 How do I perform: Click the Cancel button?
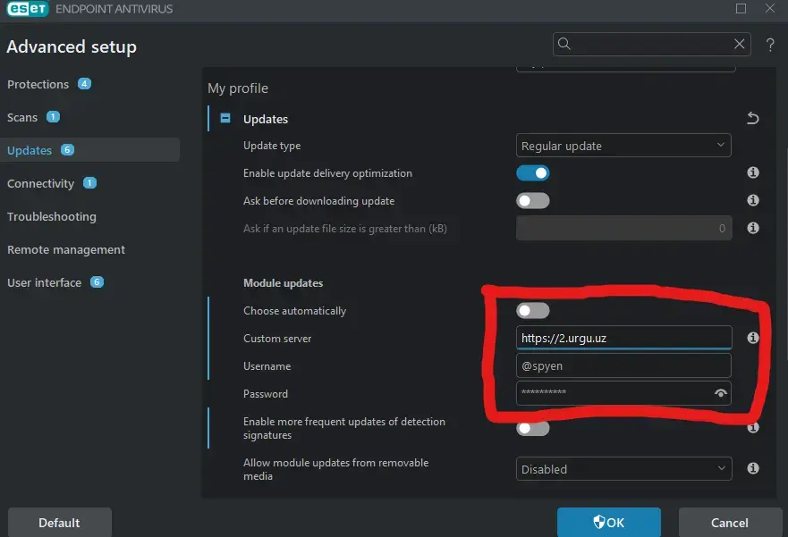[x=730, y=523]
